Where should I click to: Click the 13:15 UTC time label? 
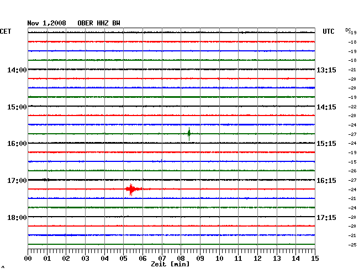pos(326,70)
